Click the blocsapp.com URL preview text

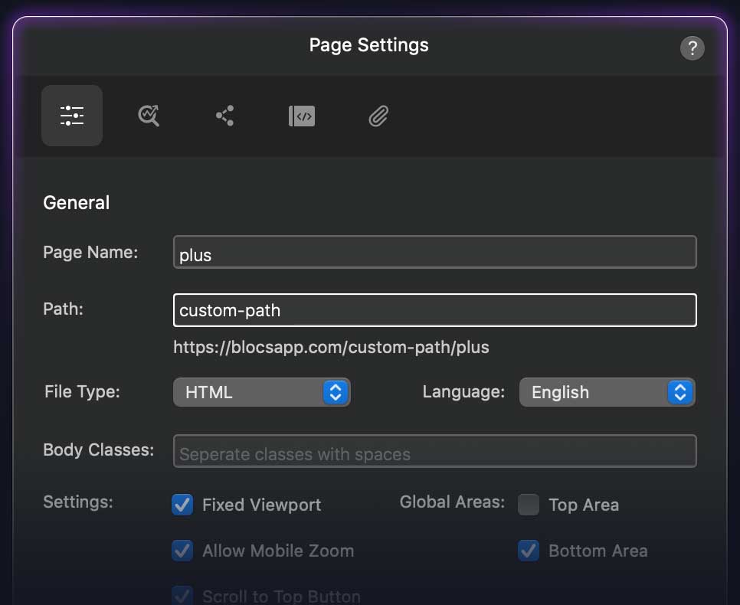pyautogui.click(x=331, y=348)
